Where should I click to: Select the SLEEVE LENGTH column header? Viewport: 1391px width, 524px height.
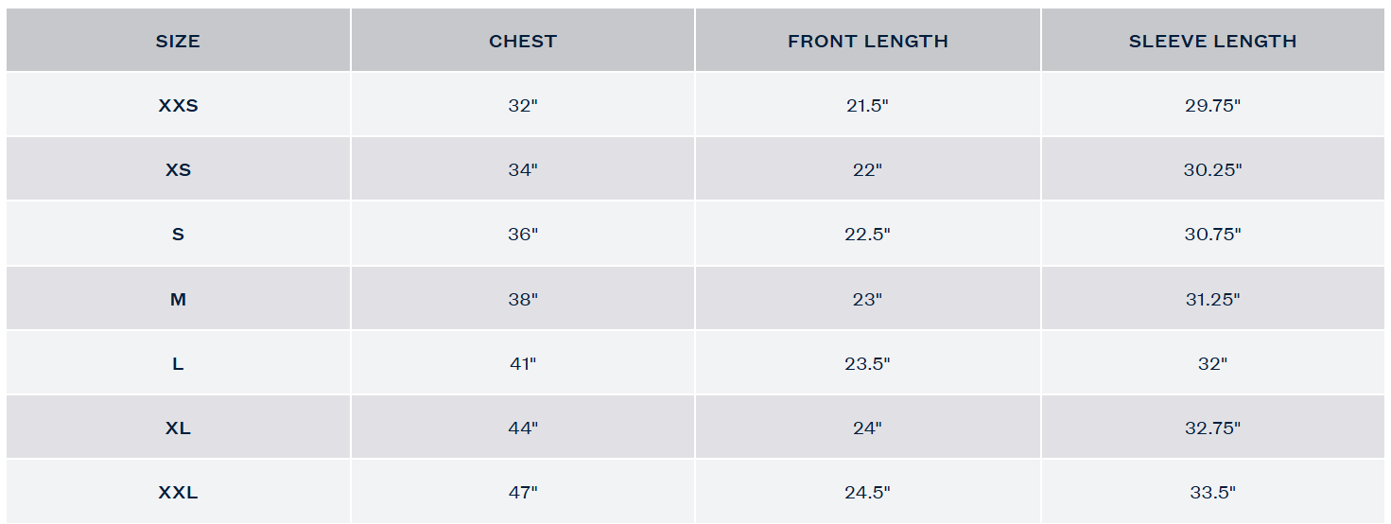coord(1212,42)
